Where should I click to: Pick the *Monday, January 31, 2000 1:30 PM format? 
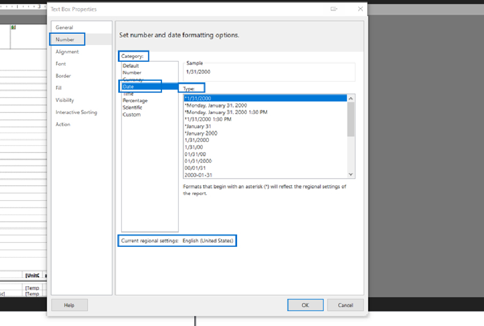point(225,112)
